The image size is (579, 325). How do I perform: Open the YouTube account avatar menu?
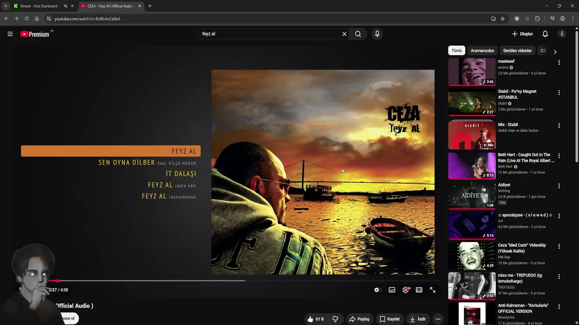pyautogui.click(x=562, y=34)
